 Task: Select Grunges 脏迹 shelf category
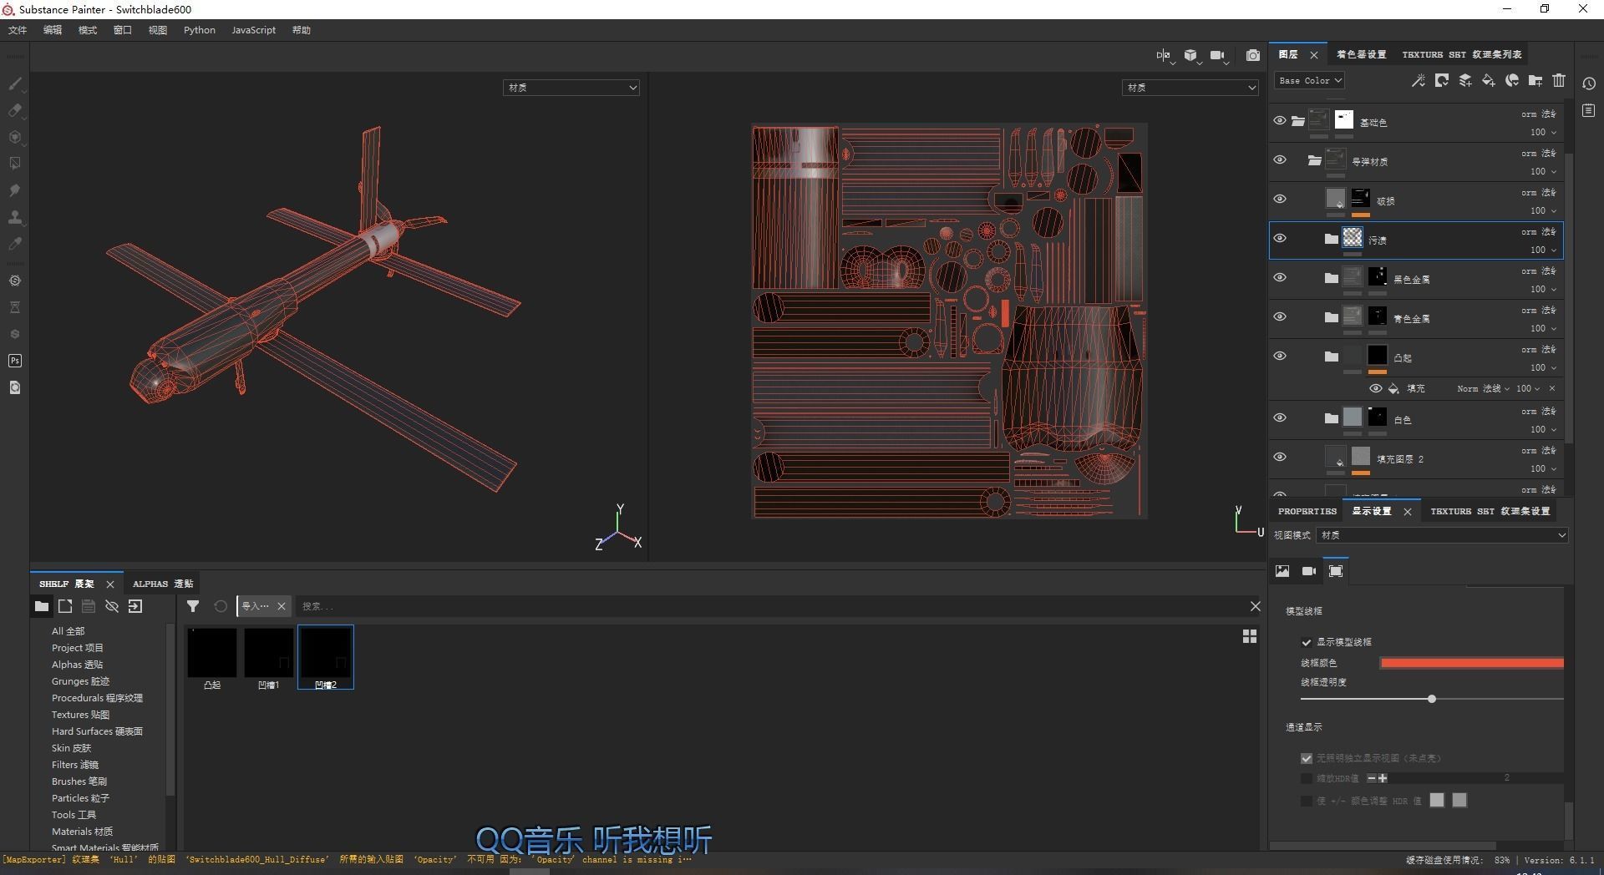(x=80, y=681)
